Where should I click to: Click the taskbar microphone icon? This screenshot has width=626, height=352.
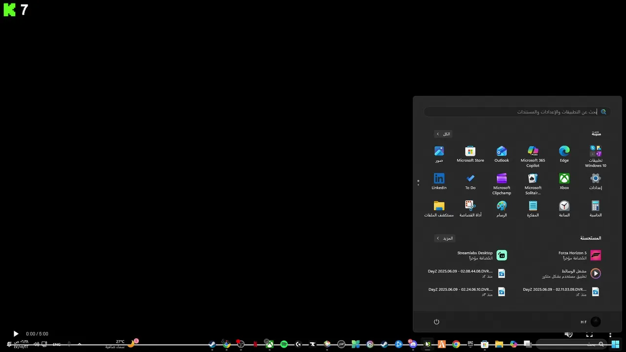pyautogui.click(x=69, y=344)
